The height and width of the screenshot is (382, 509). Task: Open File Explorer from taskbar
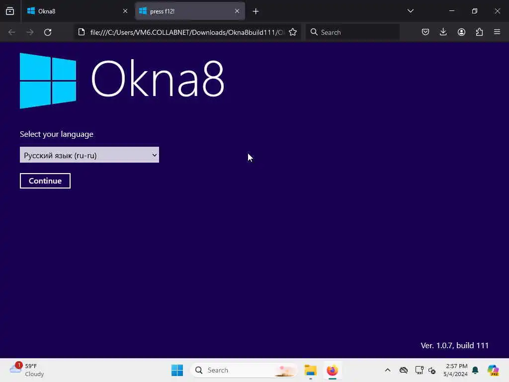[x=310, y=370]
